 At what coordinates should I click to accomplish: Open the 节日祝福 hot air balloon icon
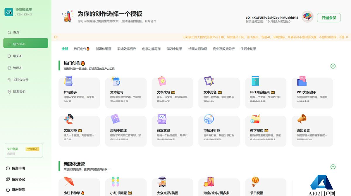coord(255,181)
